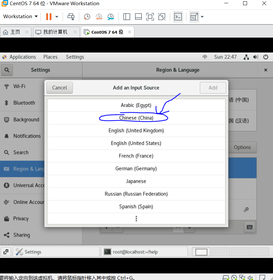Select English (United States) input source
273x280 pixels.
coord(136,143)
